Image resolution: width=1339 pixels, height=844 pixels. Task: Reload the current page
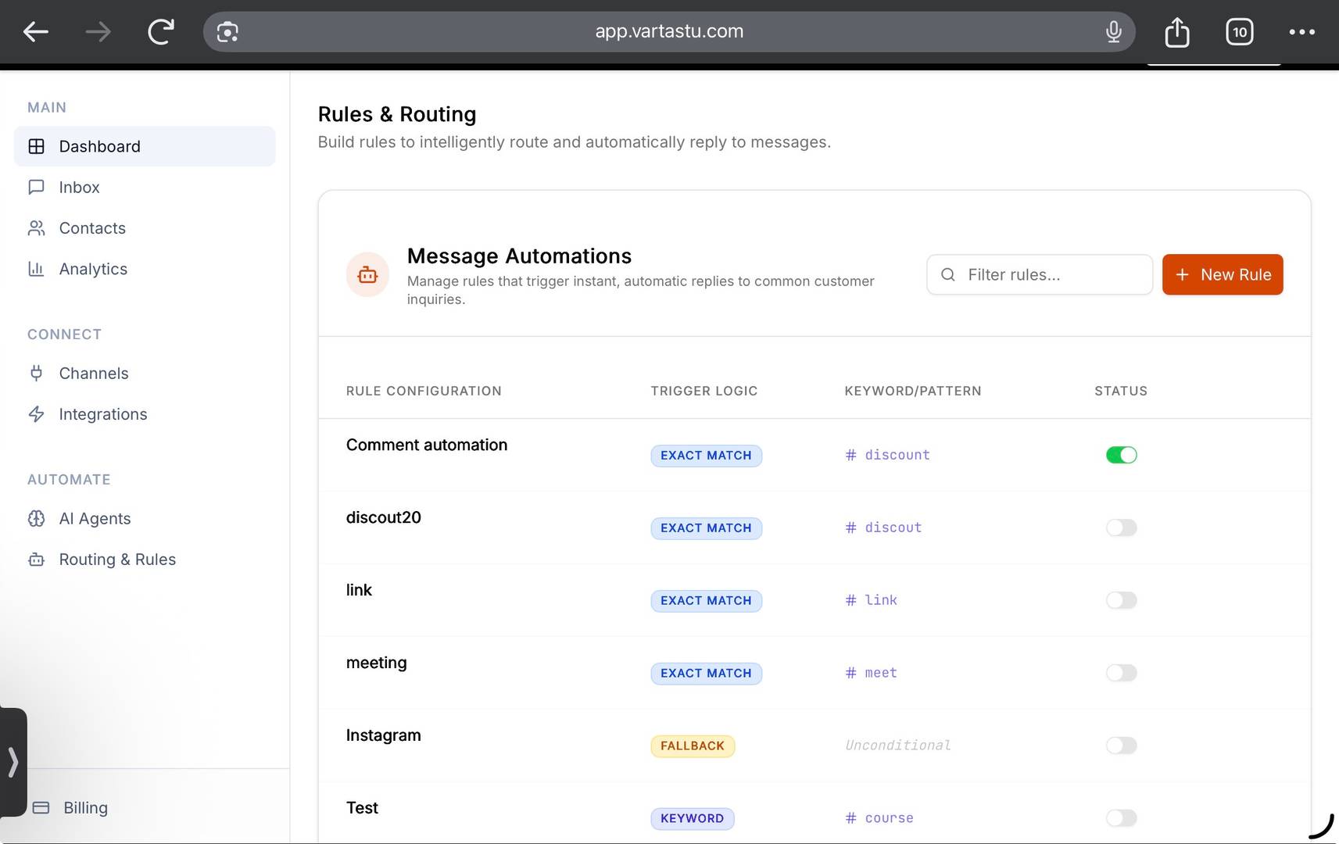click(x=160, y=31)
